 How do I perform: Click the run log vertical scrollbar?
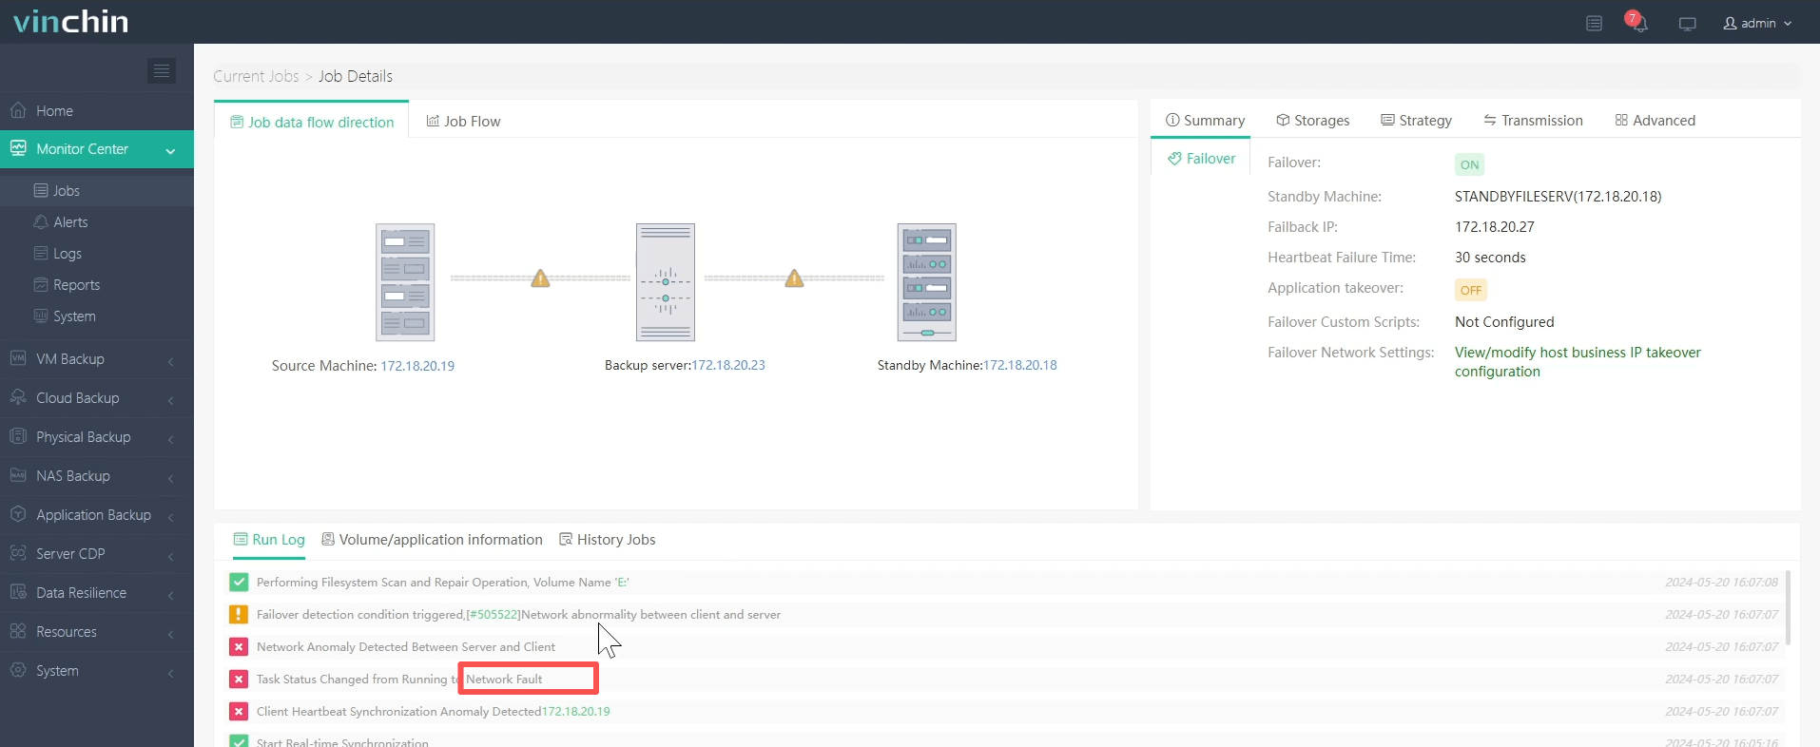coord(1788,608)
